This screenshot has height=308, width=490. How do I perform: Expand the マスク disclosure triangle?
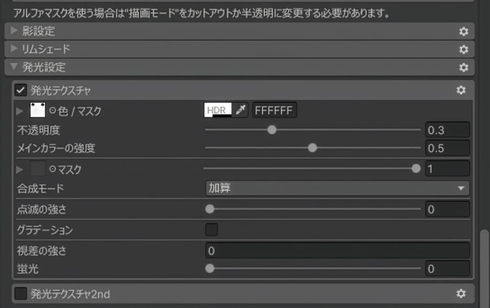tap(19, 168)
